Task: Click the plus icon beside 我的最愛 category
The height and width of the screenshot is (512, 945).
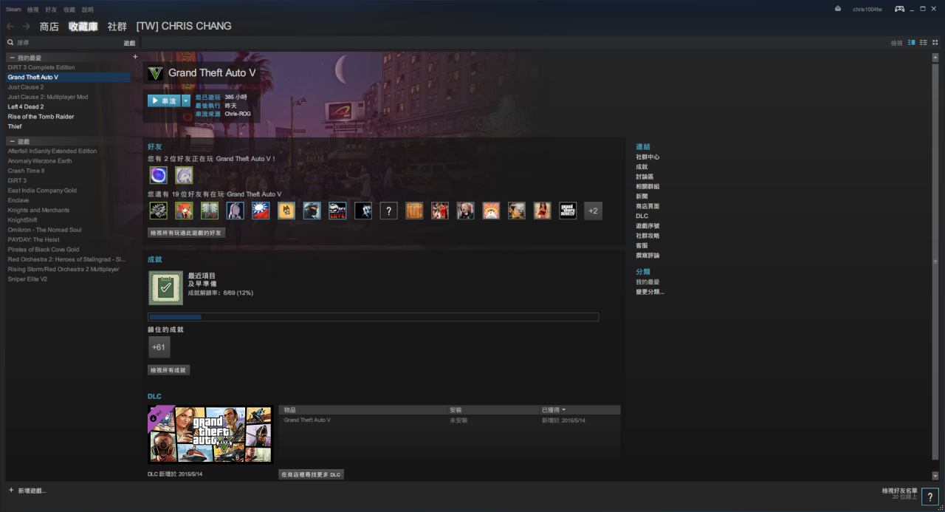Action: point(135,57)
